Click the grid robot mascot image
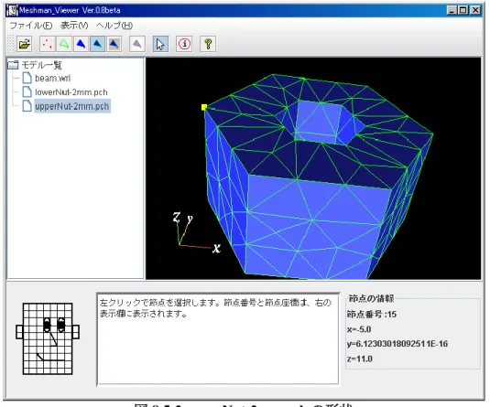Image resolution: width=490 pixels, height=407 pixels. 48,338
